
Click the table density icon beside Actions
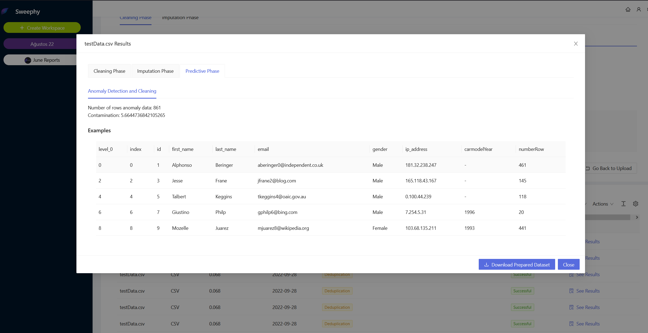pyautogui.click(x=624, y=204)
